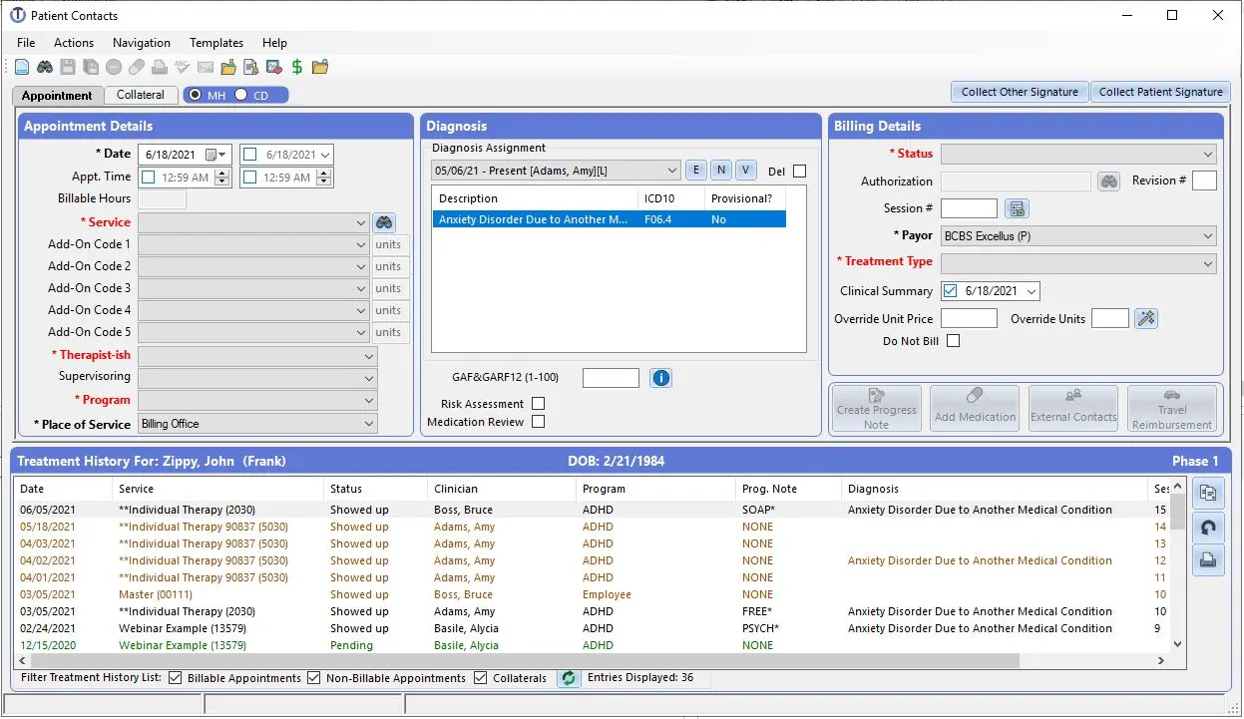Click the info icon next to GAF&GARF12 field
Image resolution: width=1244 pixels, height=719 pixels.
(x=660, y=377)
